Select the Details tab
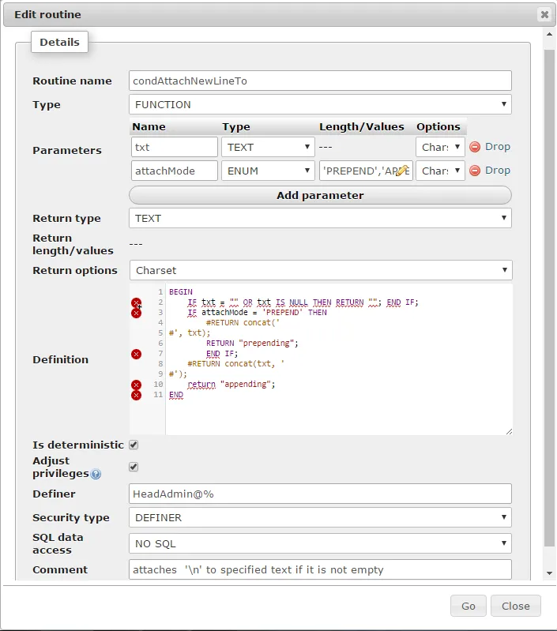The image size is (557, 631). (x=59, y=42)
